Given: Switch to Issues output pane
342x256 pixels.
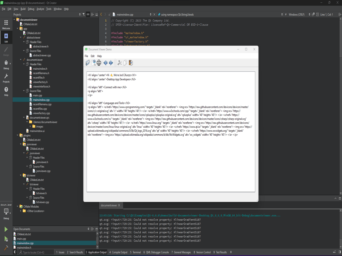Looking at the screenshot, I should 60,252.
